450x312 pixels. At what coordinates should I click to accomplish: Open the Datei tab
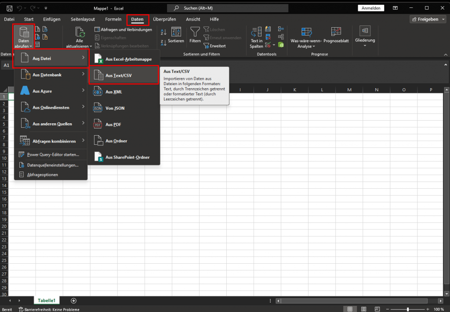9,19
